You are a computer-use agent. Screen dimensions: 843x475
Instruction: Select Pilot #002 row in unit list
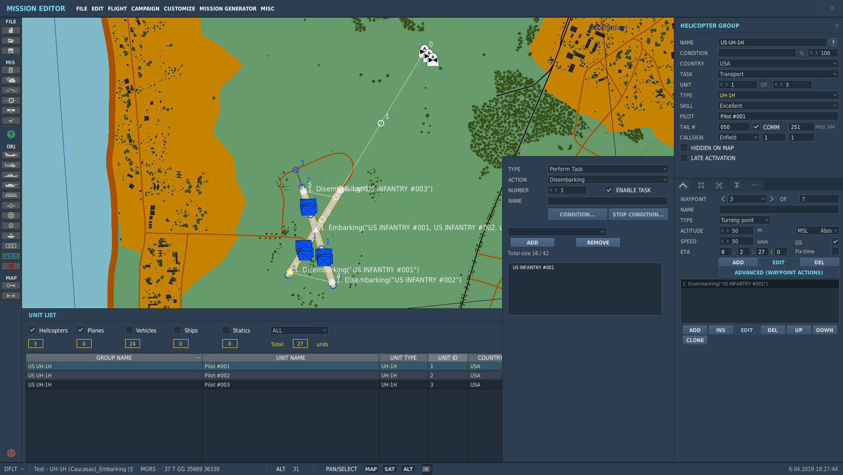[x=263, y=375]
